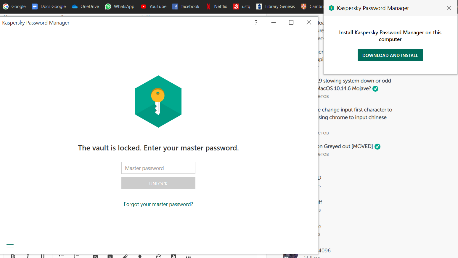Click the UNLOCK button
Image resolution: width=458 pixels, height=258 pixels.
158,183
